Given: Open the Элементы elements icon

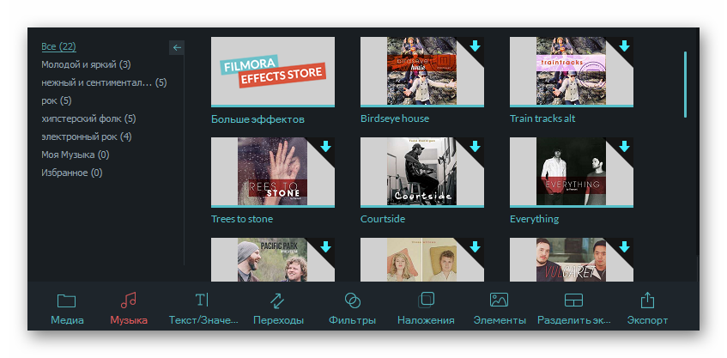Looking at the screenshot, I should tap(500, 300).
